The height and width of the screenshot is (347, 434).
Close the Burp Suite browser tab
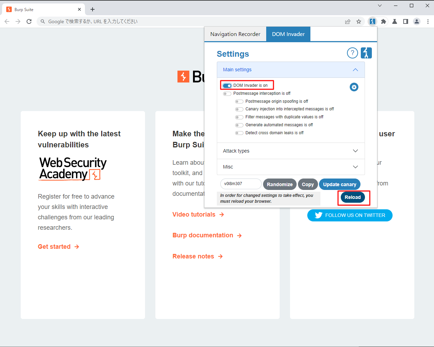[x=79, y=9]
